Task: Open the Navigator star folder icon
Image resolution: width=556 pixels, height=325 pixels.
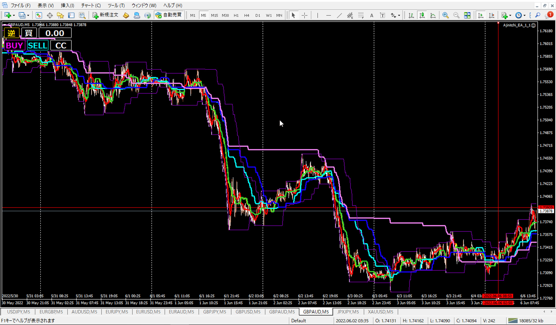Action: pyautogui.click(x=60, y=15)
